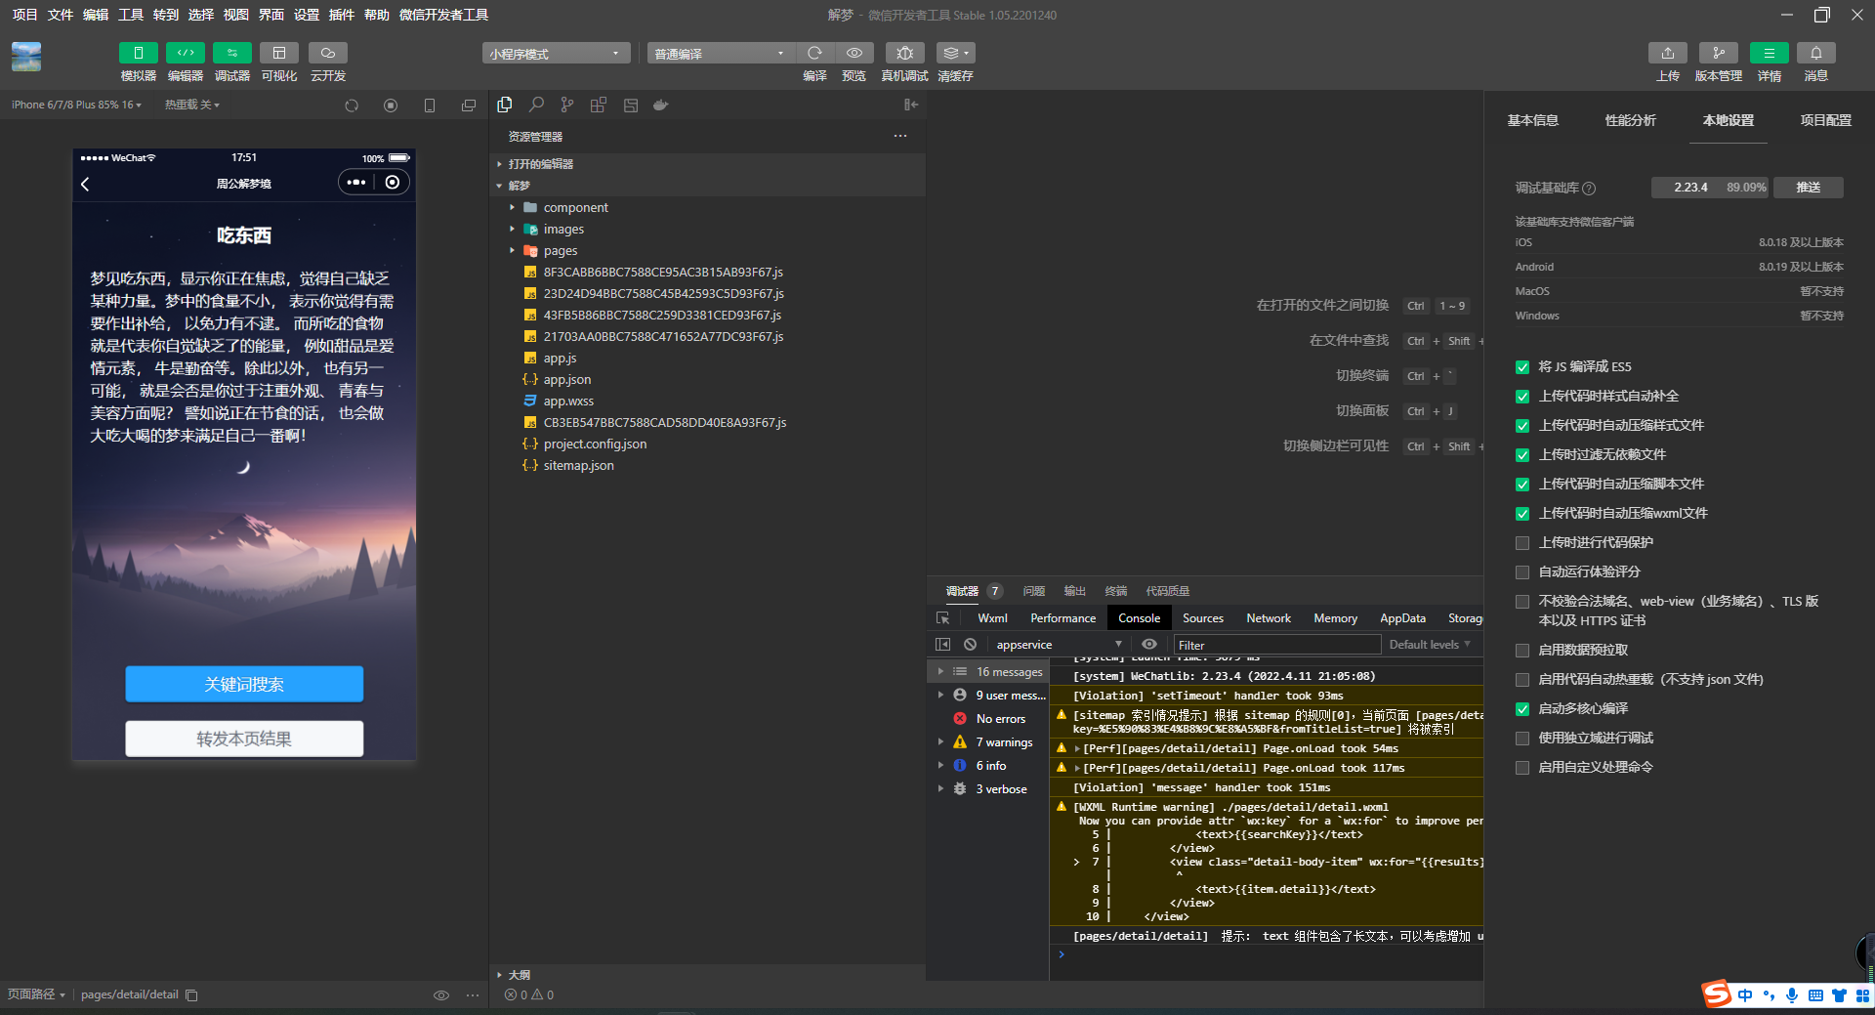Open the search icon in editor sidebar
The height and width of the screenshot is (1015, 1875).
click(x=536, y=105)
